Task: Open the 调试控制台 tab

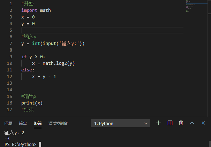Action: point(58,123)
